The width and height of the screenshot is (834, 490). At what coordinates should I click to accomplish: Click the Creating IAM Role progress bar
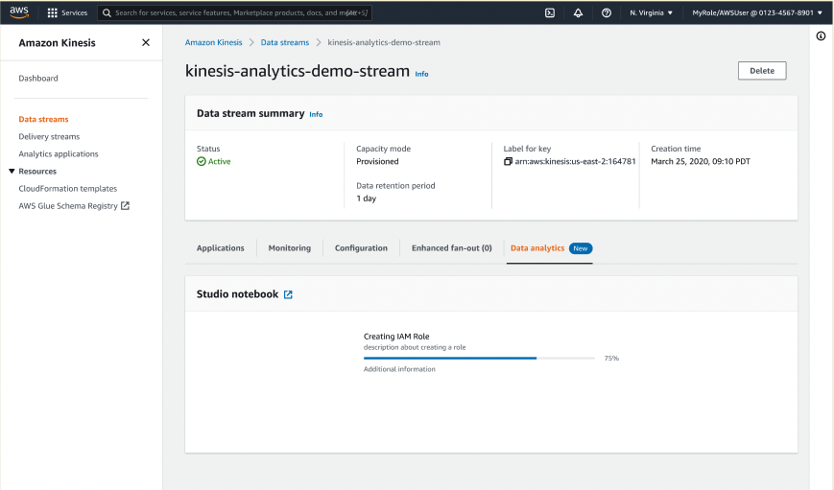coord(479,359)
